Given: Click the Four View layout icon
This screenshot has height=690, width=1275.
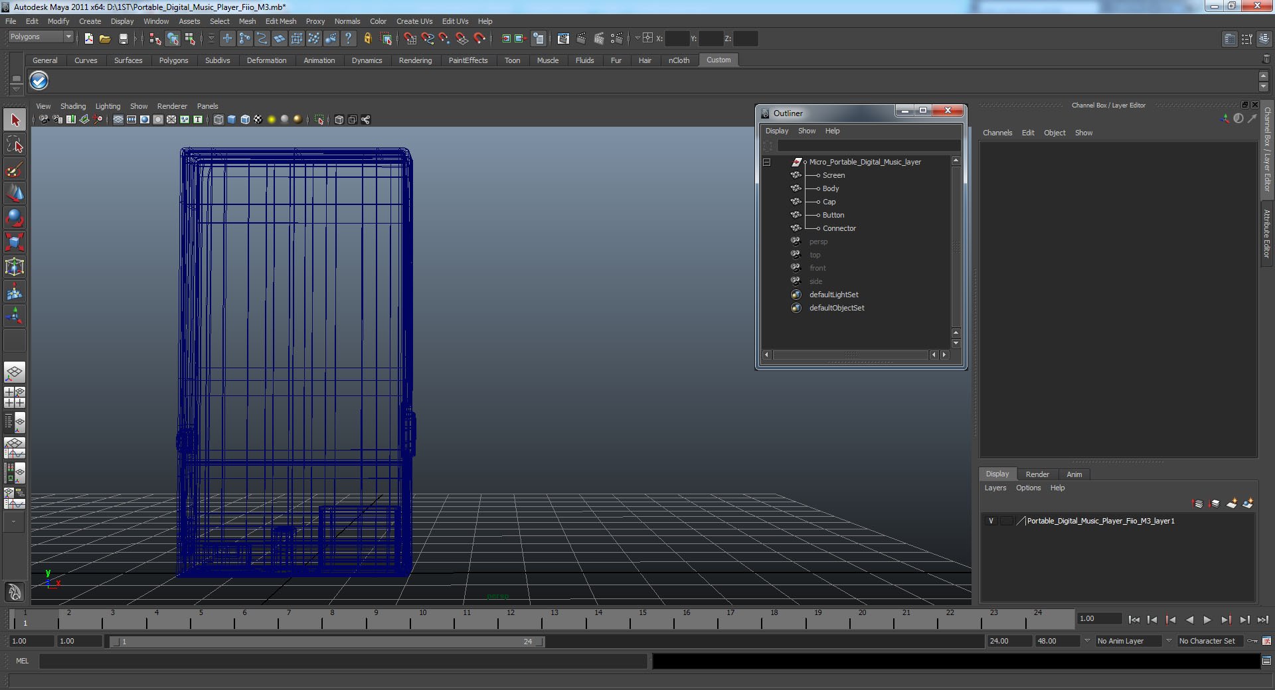Looking at the screenshot, I should (x=15, y=397).
